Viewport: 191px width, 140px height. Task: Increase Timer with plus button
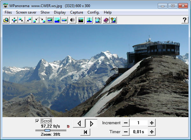coord(152,132)
